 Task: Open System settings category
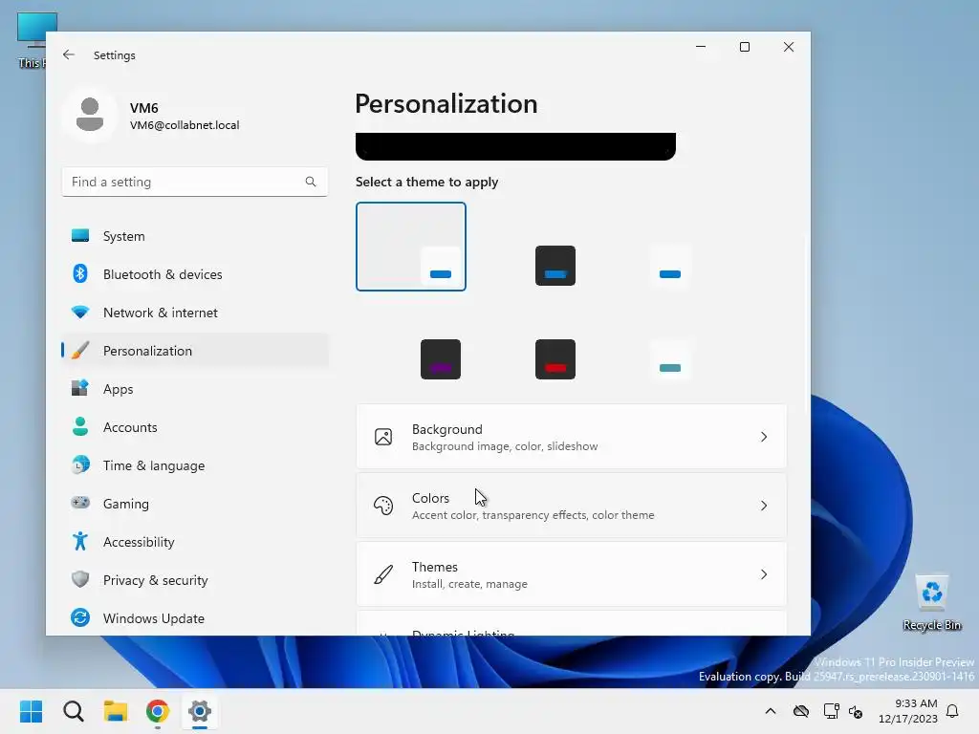click(195, 236)
